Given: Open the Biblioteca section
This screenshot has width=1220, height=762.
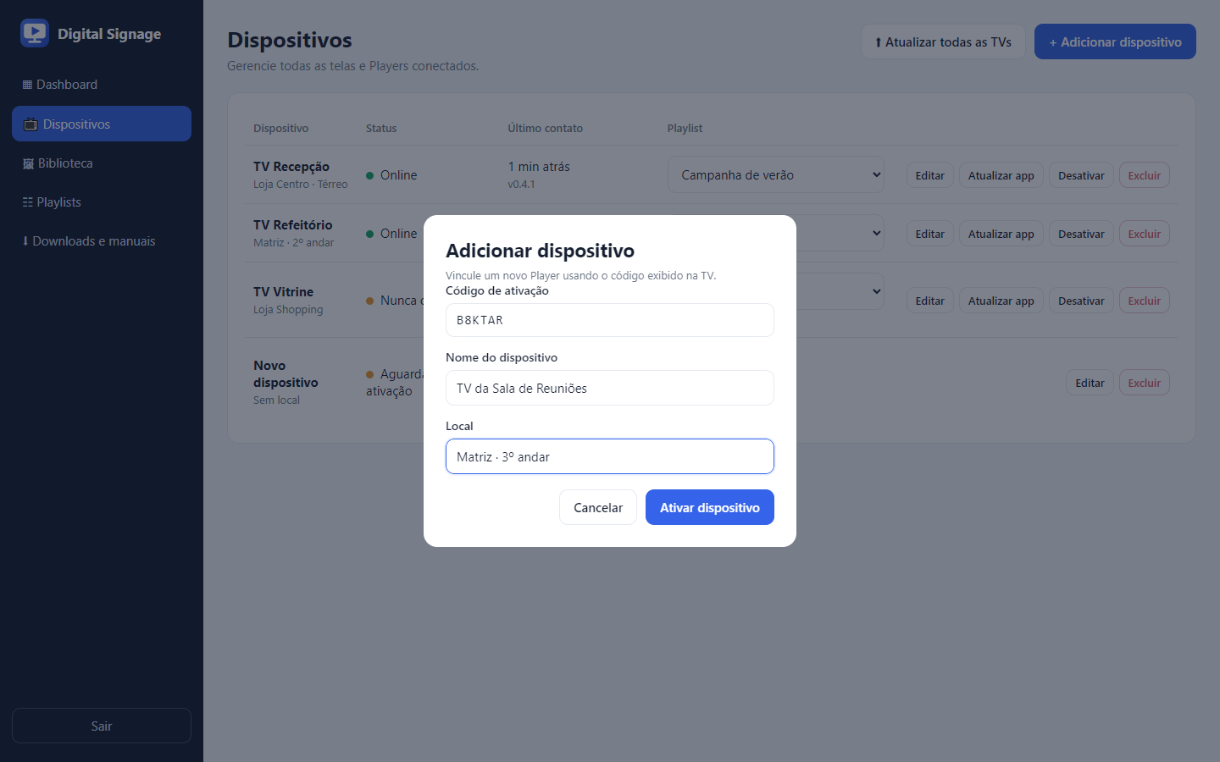Looking at the screenshot, I should (x=102, y=163).
